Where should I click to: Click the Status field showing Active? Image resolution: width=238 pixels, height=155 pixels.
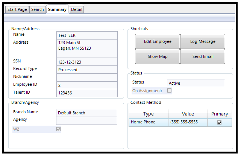[x=196, y=83]
